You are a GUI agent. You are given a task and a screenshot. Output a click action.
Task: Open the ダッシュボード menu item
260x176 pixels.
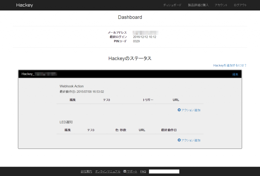(172, 5)
